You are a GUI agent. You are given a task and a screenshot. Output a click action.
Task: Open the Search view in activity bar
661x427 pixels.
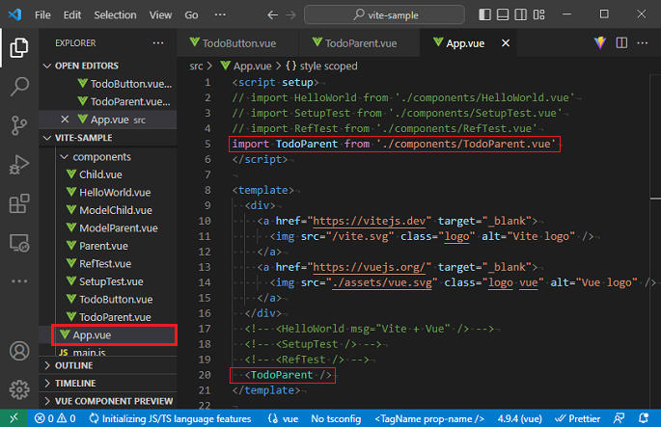[19, 87]
